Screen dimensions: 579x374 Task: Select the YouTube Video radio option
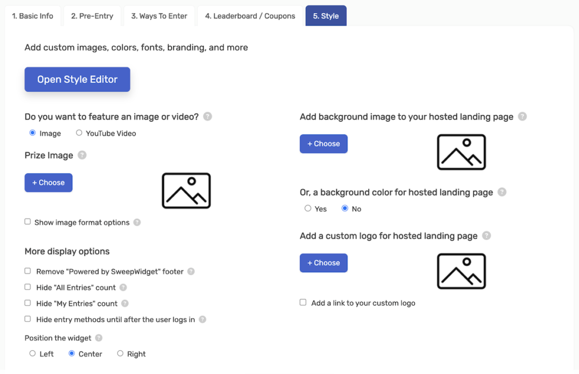click(x=79, y=133)
